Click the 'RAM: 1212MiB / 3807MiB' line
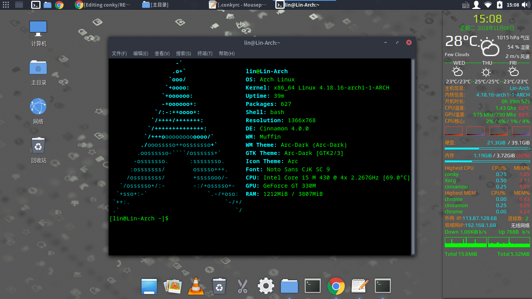This screenshot has width=532, height=299. coord(284,194)
